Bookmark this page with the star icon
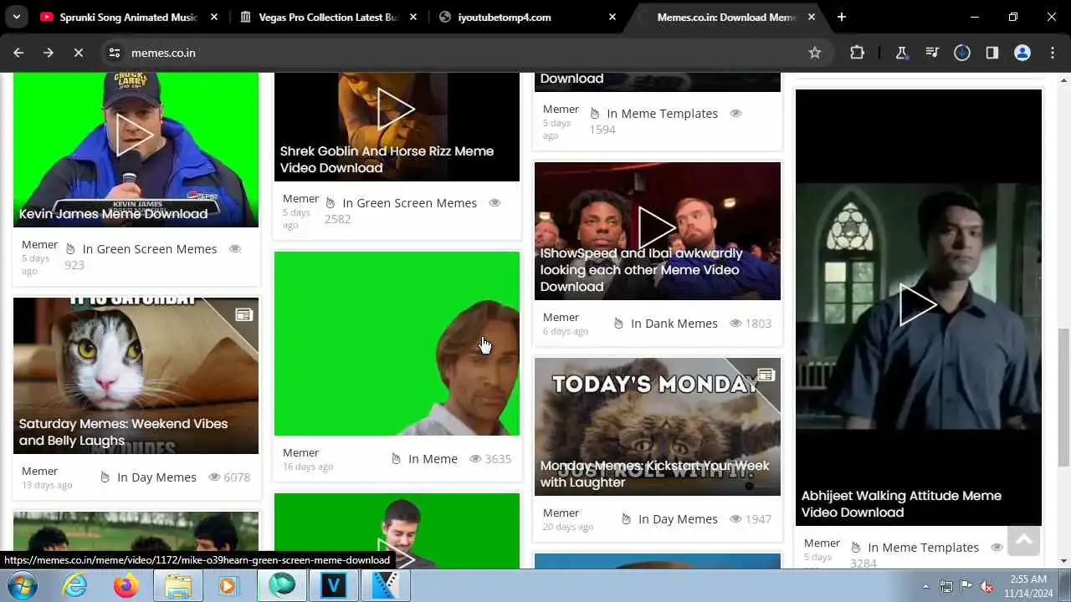Image resolution: width=1071 pixels, height=602 pixels. (815, 53)
